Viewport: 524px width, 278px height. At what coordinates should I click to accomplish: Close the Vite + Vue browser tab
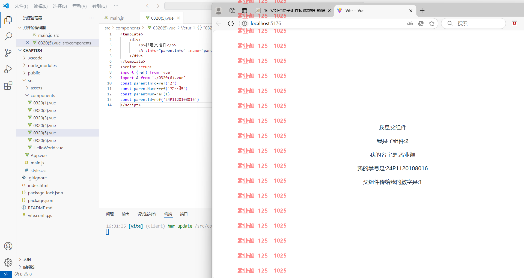click(411, 11)
